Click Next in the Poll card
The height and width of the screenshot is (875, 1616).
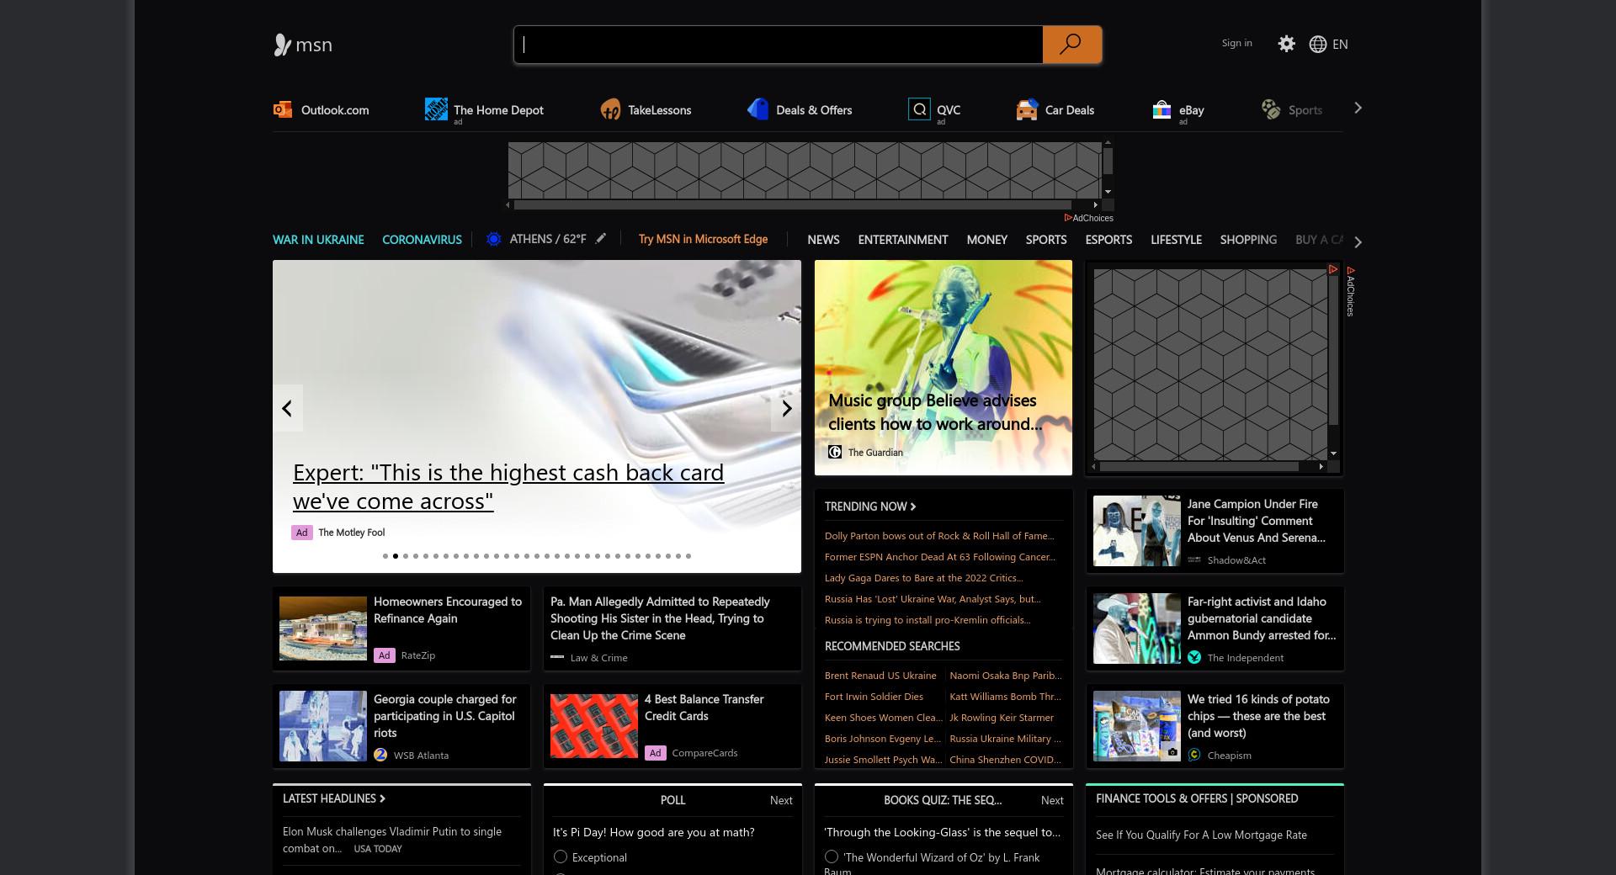coord(781,800)
